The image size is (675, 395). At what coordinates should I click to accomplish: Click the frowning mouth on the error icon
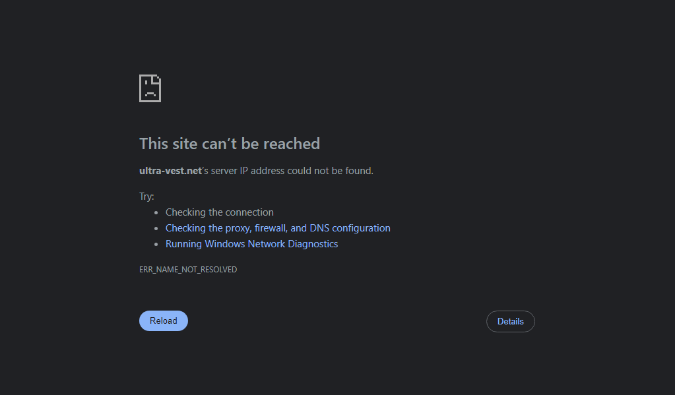pyautogui.click(x=150, y=94)
